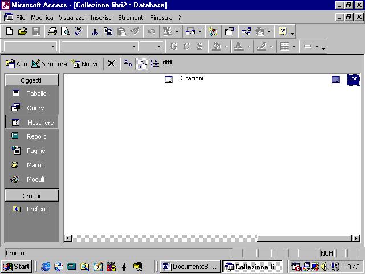Screen dimensions: 365x274
Task: Click the Oggetti bar header
Action: 32,80
